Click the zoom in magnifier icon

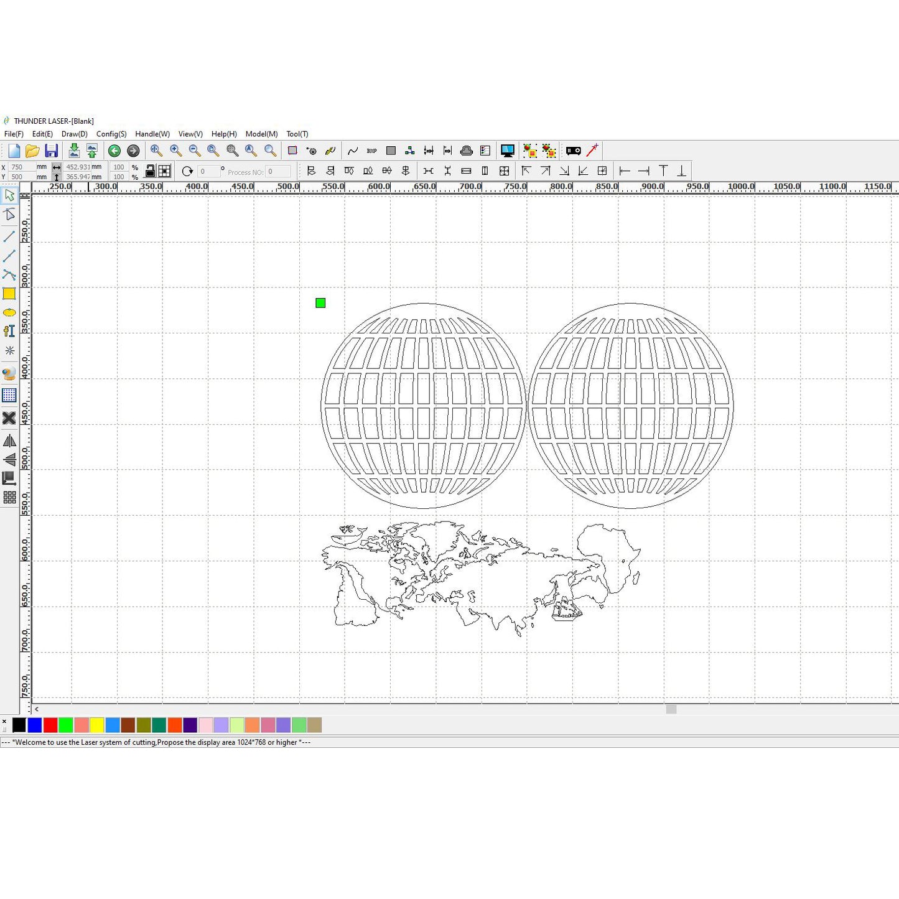click(175, 151)
